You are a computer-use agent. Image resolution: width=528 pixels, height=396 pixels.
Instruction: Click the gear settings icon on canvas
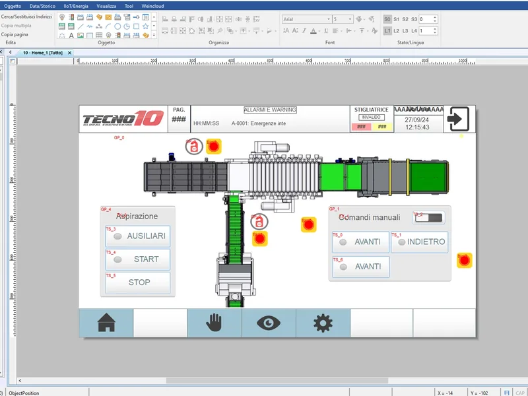point(323,323)
